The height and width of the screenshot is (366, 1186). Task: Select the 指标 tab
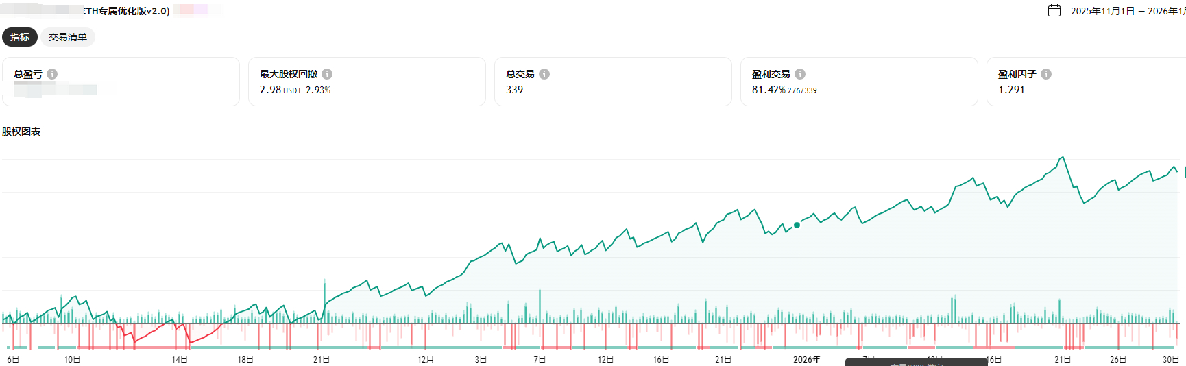(20, 37)
